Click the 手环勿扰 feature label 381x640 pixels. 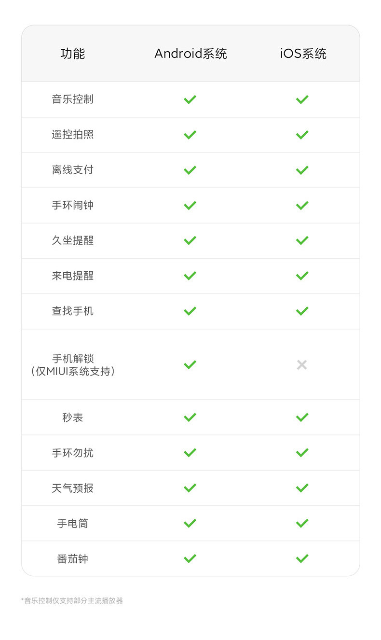point(73,453)
